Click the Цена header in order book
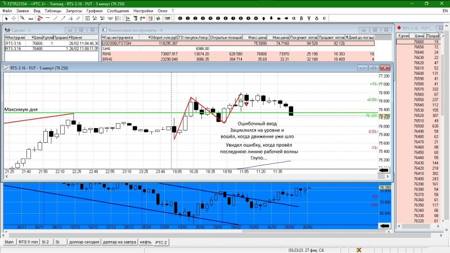 point(417,35)
